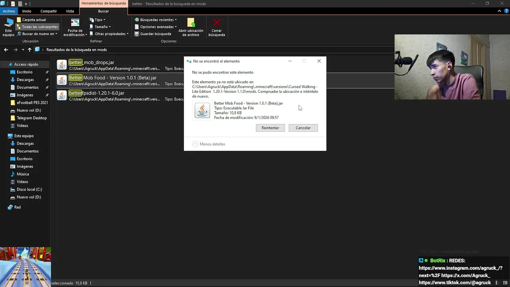510x287 pixels.
Task: Open Otras propiedades dropdown
Action: click(109, 34)
